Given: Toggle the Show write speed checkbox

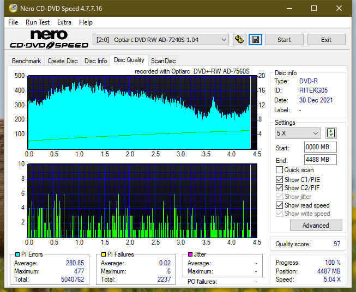Looking at the screenshot, I should click(x=279, y=214).
